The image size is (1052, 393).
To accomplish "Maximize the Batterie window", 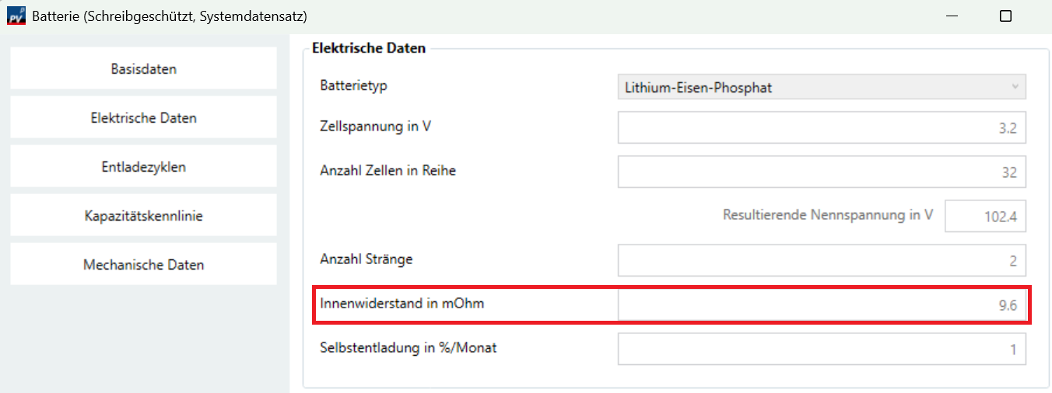I will click(1005, 16).
